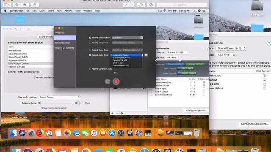Click the Rotate icon in Preview toolbar
271x152 pixels.
[141, 5]
